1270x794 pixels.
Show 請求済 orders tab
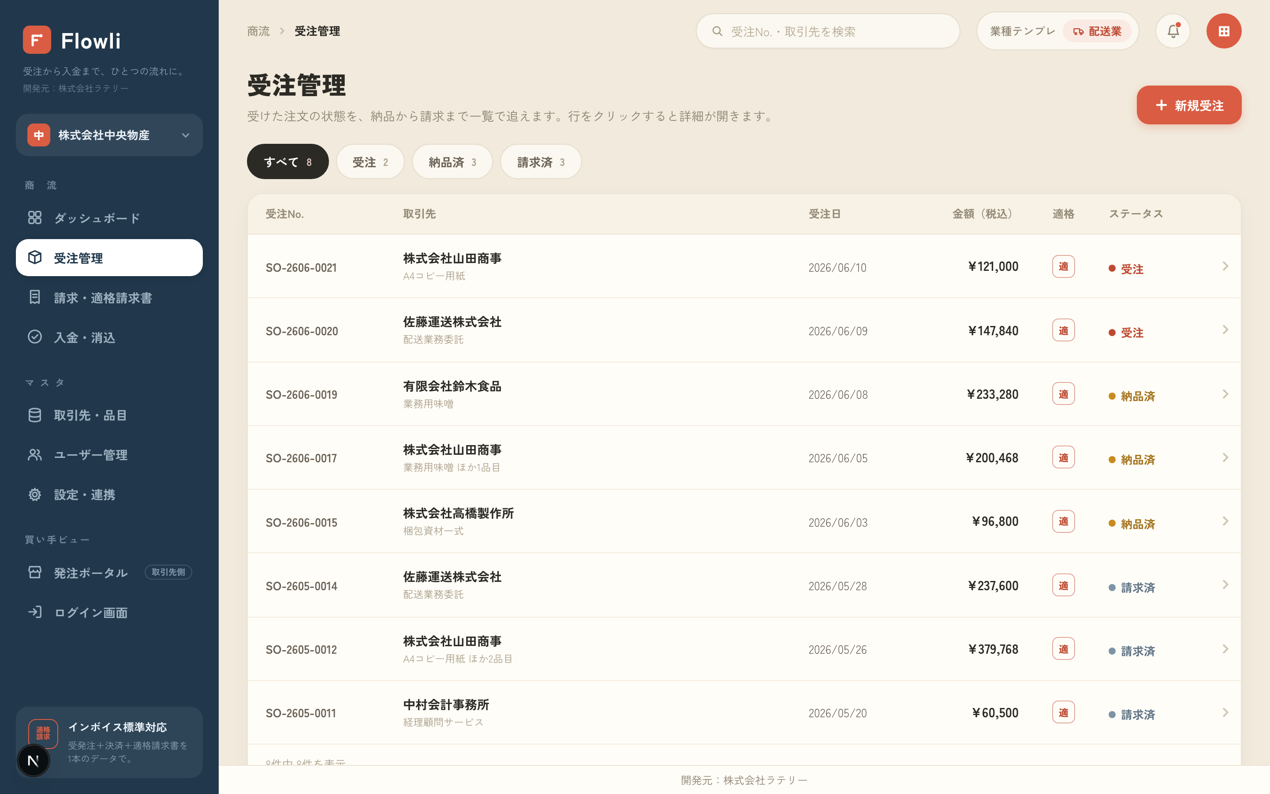541,162
